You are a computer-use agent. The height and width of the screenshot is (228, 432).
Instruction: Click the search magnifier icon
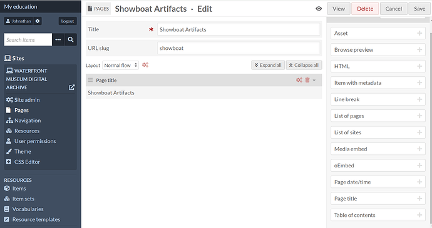71,39
